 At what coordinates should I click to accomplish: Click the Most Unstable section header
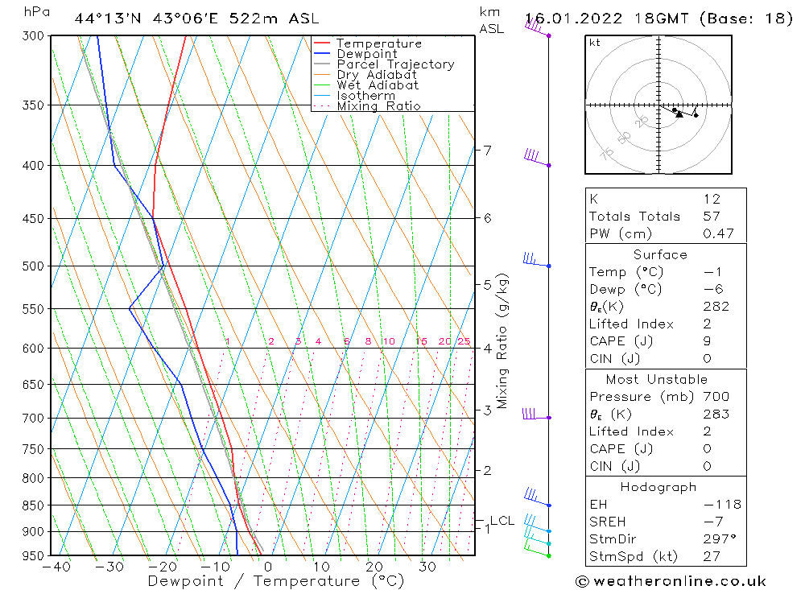[657, 379]
